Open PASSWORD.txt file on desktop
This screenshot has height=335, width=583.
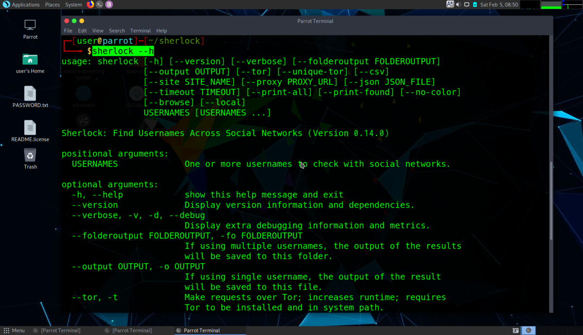pos(30,97)
